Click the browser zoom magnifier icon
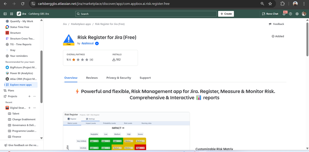The height and width of the screenshot is (152, 309). [262, 4]
